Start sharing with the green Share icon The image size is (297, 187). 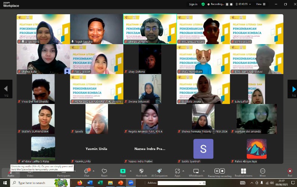(123, 171)
